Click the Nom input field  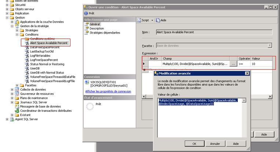point(214,32)
